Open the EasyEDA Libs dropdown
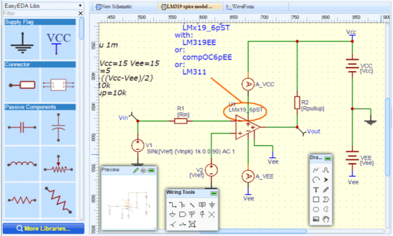 (x=80, y=6)
